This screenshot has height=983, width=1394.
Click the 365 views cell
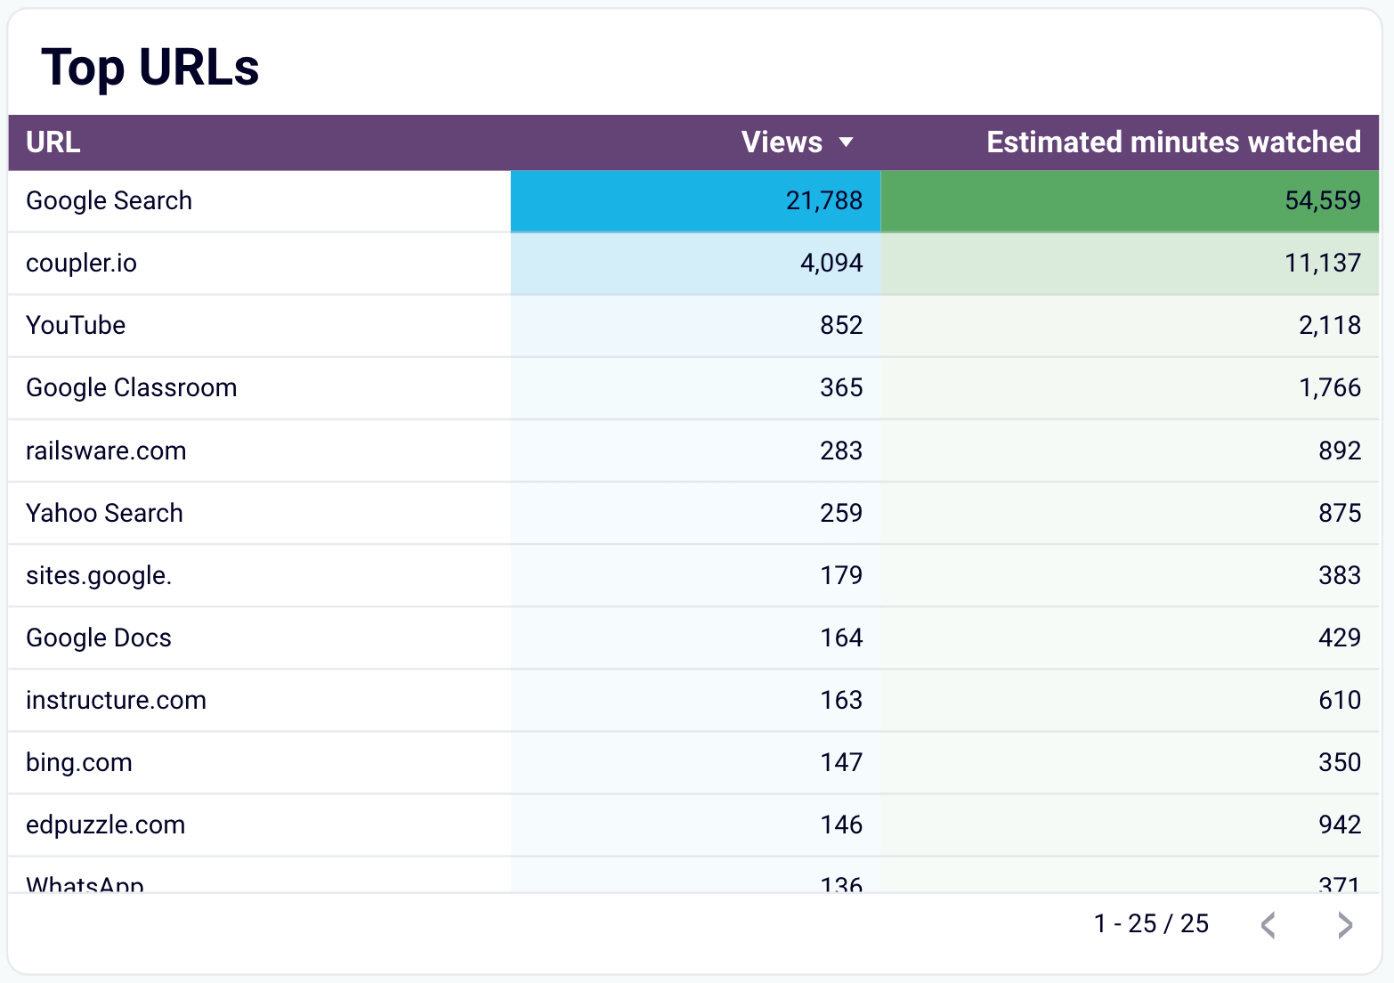coord(696,388)
